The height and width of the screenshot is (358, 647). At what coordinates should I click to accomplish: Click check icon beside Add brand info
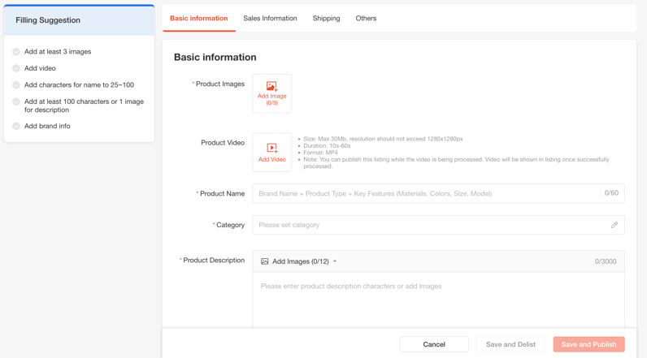[16, 126]
